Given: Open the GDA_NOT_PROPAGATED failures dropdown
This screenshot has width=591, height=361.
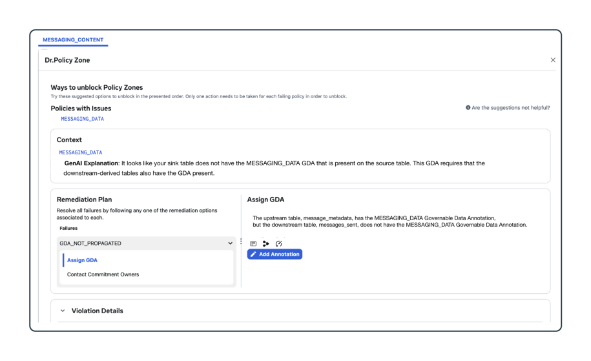Looking at the screenshot, I should click(x=145, y=243).
